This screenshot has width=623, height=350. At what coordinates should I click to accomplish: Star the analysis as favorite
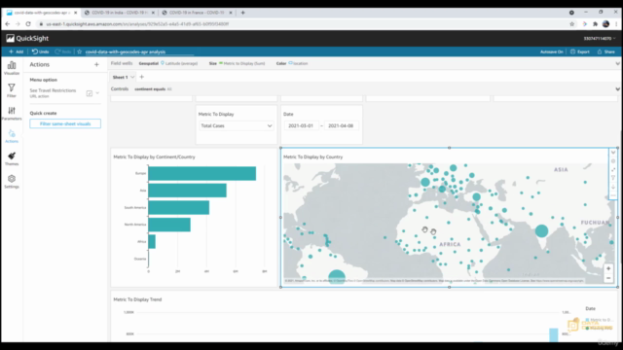(x=80, y=52)
